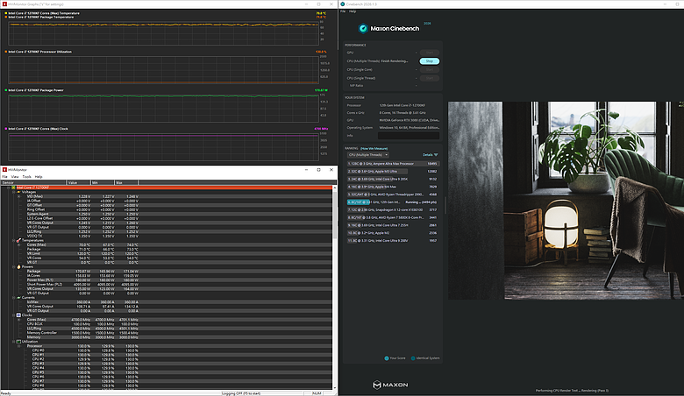Select the VDDQ TX voltage row
This screenshot has width=684, height=396.
coord(167,236)
